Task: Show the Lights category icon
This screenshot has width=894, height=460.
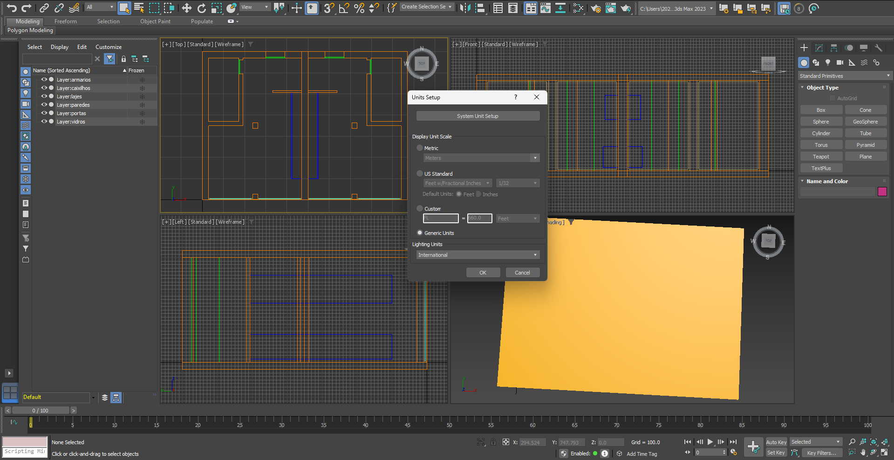Action: coord(828,62)
